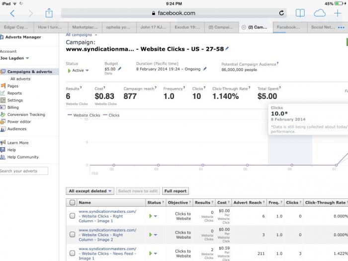The width and height of the screenshot is (348, 261).
Task: Click the Audiences icon in sidebar
Action: (x=3, y=129)
